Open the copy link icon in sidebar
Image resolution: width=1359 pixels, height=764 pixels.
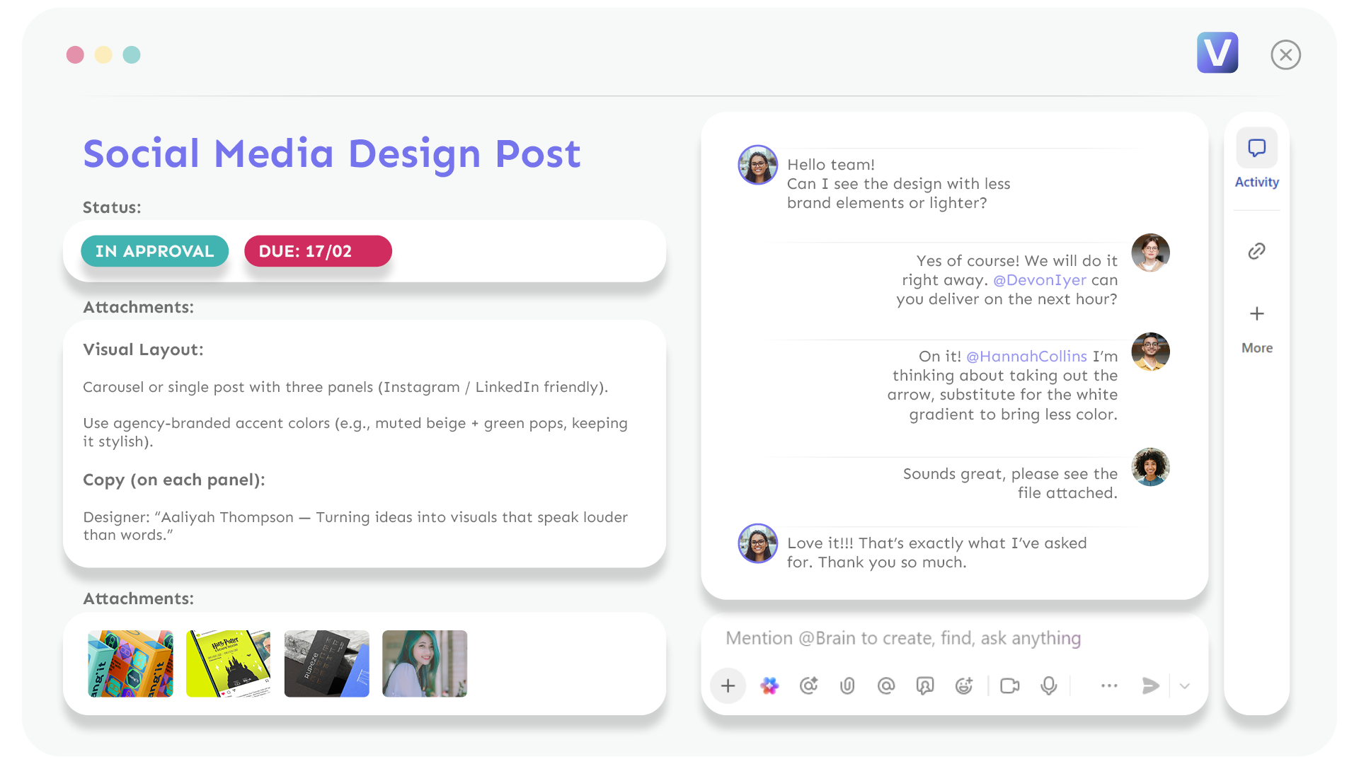(1256, 250)
